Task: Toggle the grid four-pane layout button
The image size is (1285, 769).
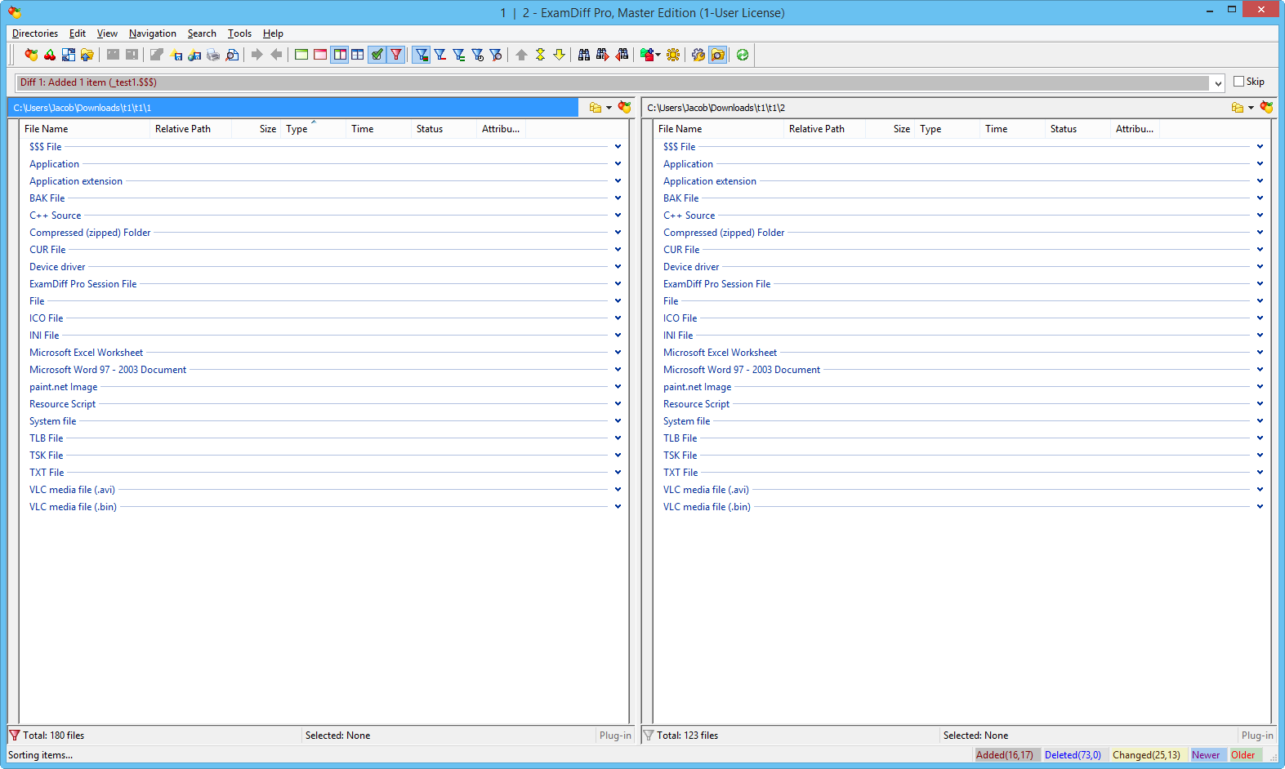Action: point(358,55)
